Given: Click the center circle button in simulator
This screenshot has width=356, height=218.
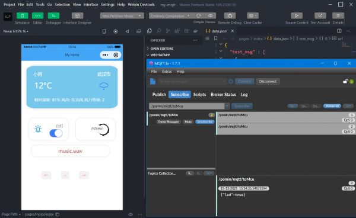Looking at the screenshot, I should [65, 175].
